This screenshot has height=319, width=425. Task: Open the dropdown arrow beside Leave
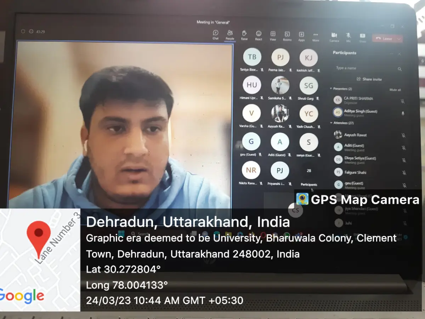point(399,39)
